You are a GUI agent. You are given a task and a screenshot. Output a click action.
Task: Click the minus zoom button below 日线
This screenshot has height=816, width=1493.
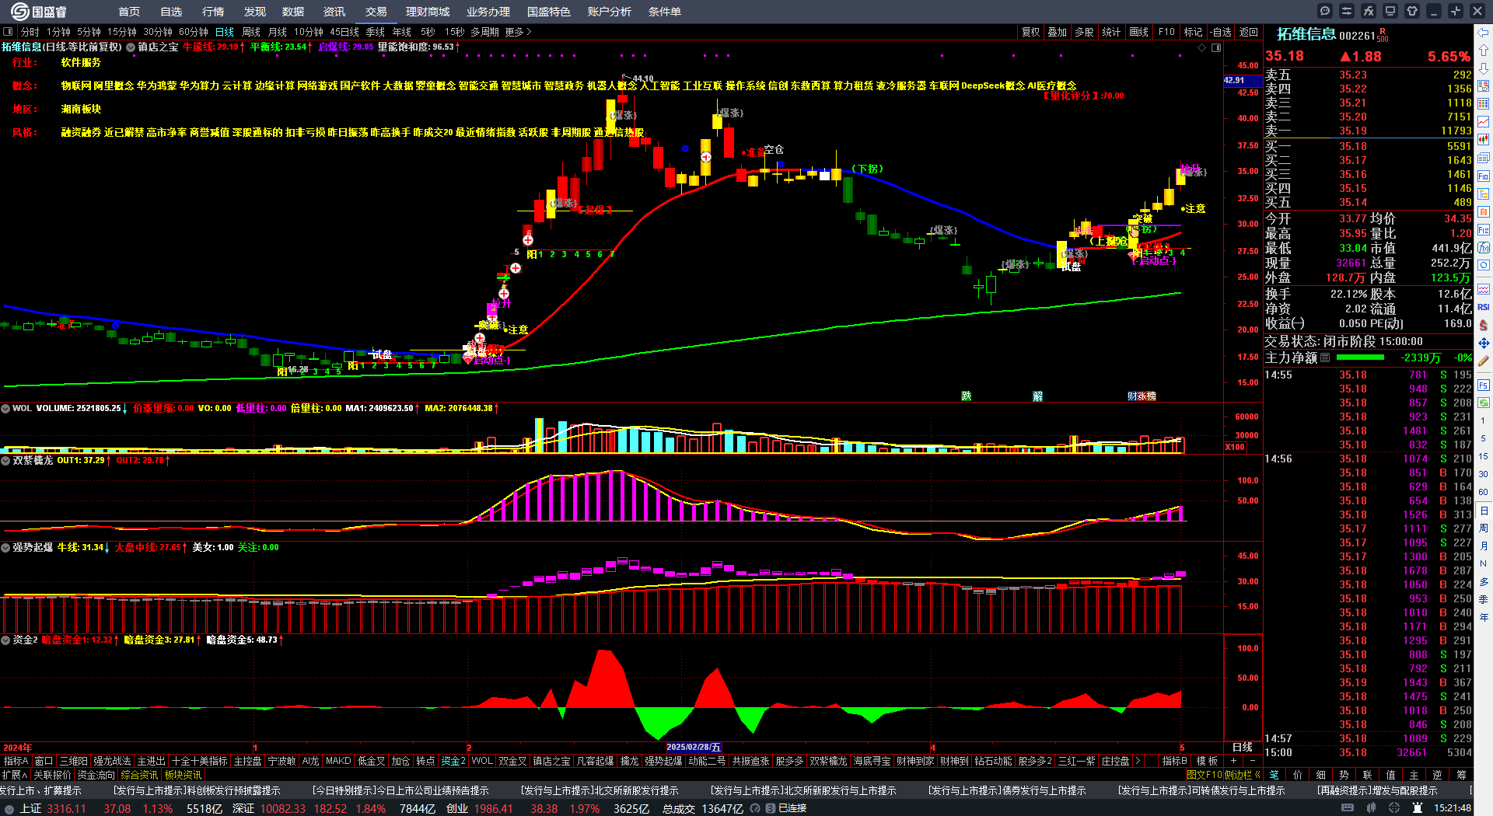point(1252,761)
